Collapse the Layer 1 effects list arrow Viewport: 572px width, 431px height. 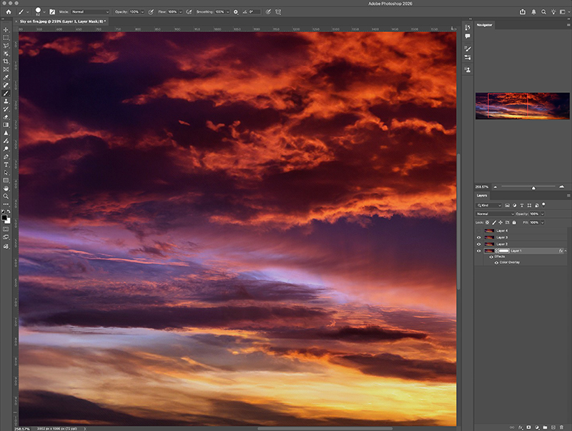point(567,251)
